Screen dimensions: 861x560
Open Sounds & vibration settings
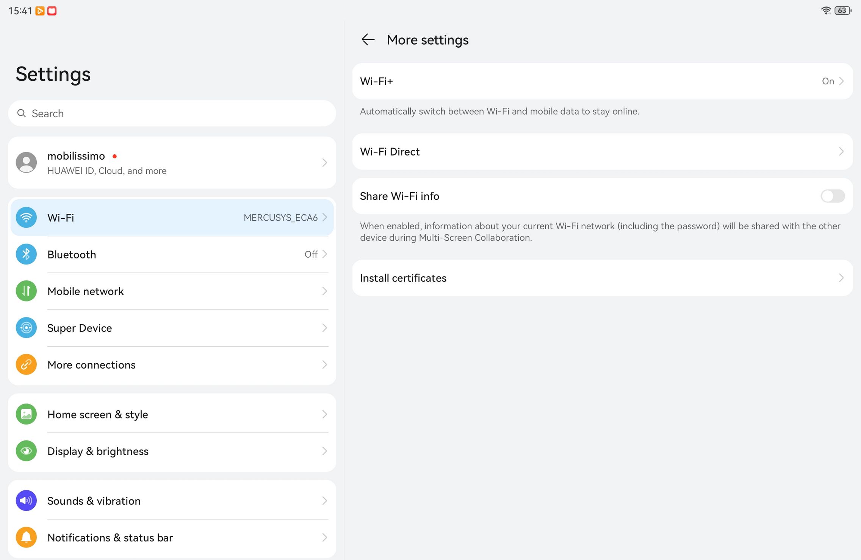pos(172,501)
